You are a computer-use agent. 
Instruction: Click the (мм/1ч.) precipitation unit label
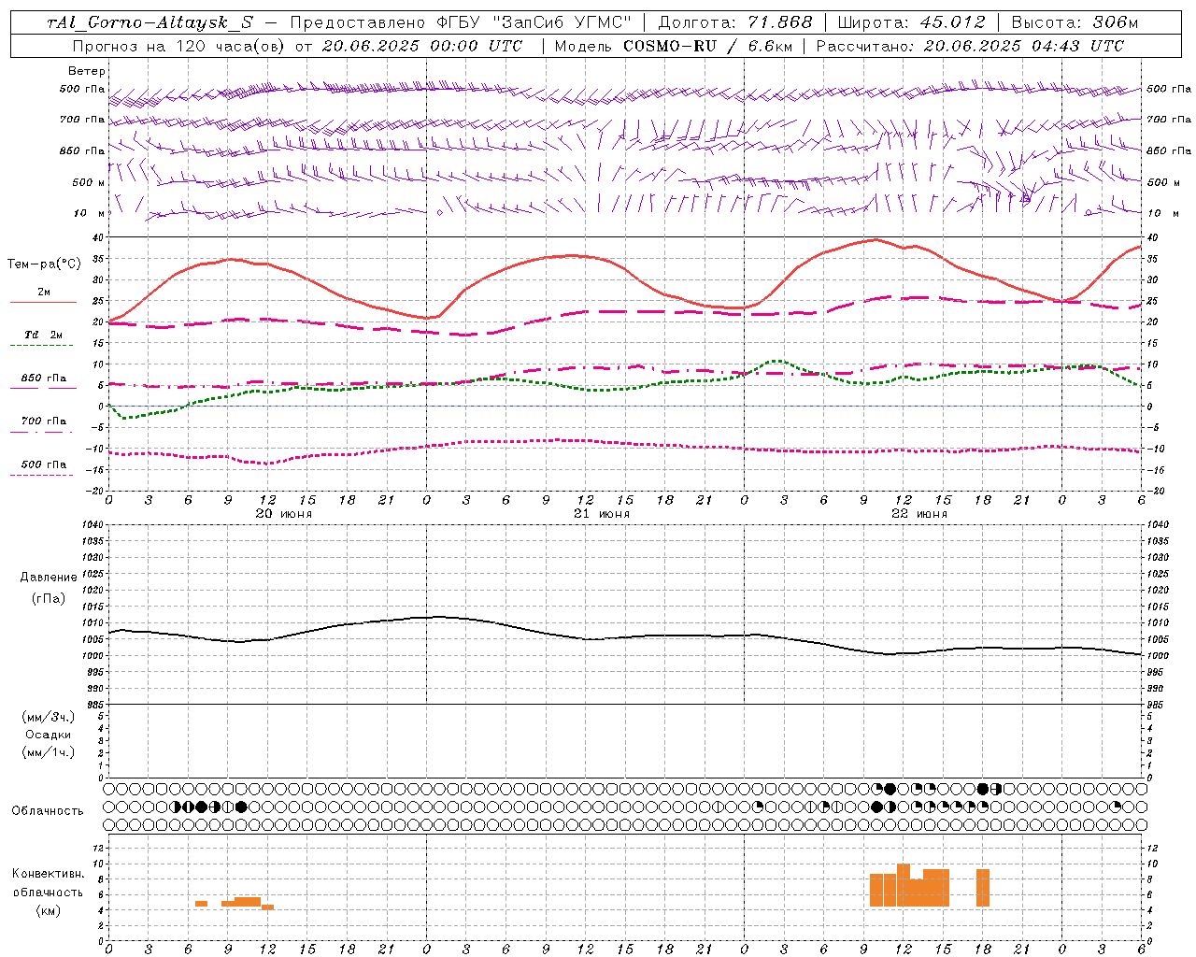click(49, 752)
